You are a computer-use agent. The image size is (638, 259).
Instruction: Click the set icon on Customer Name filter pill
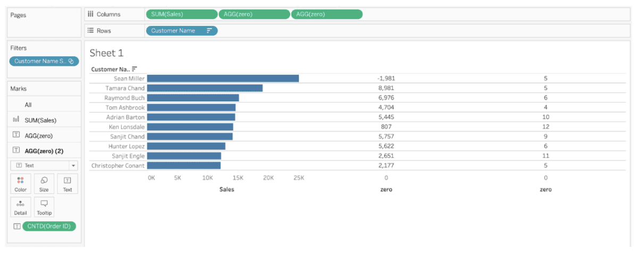click(x=71, y=61)
